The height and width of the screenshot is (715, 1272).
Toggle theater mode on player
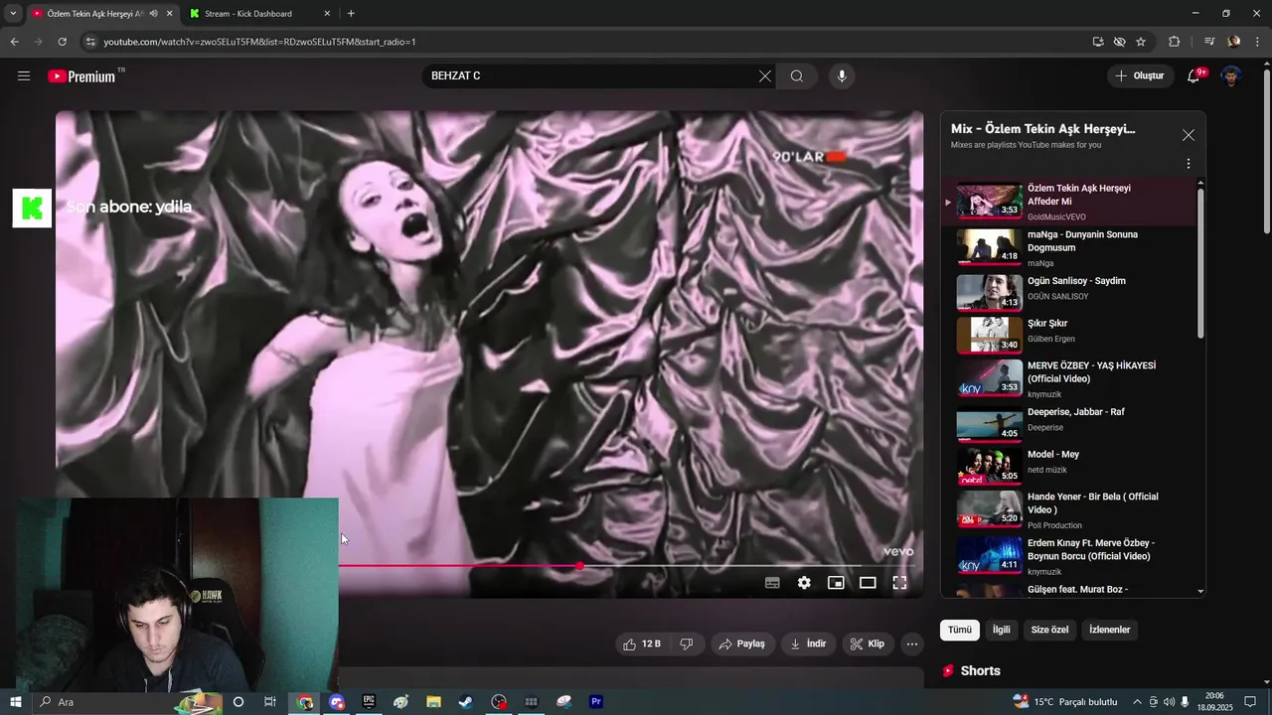tap(868, 583)
